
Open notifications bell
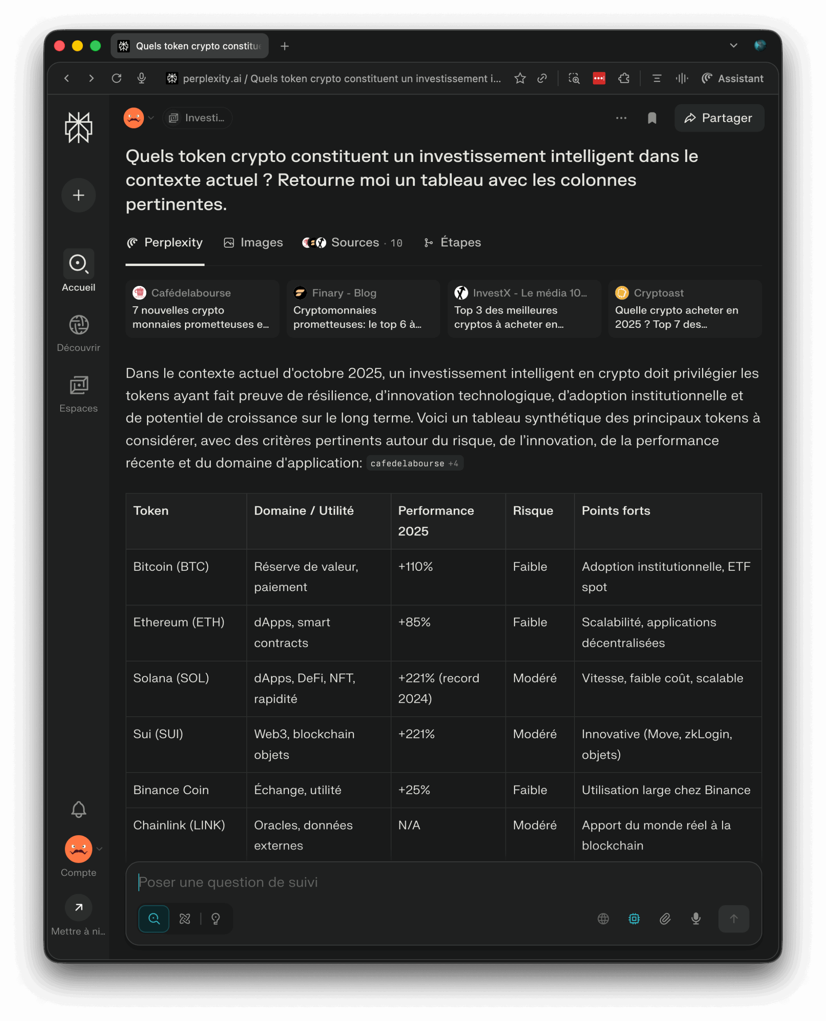coord(79,809)
